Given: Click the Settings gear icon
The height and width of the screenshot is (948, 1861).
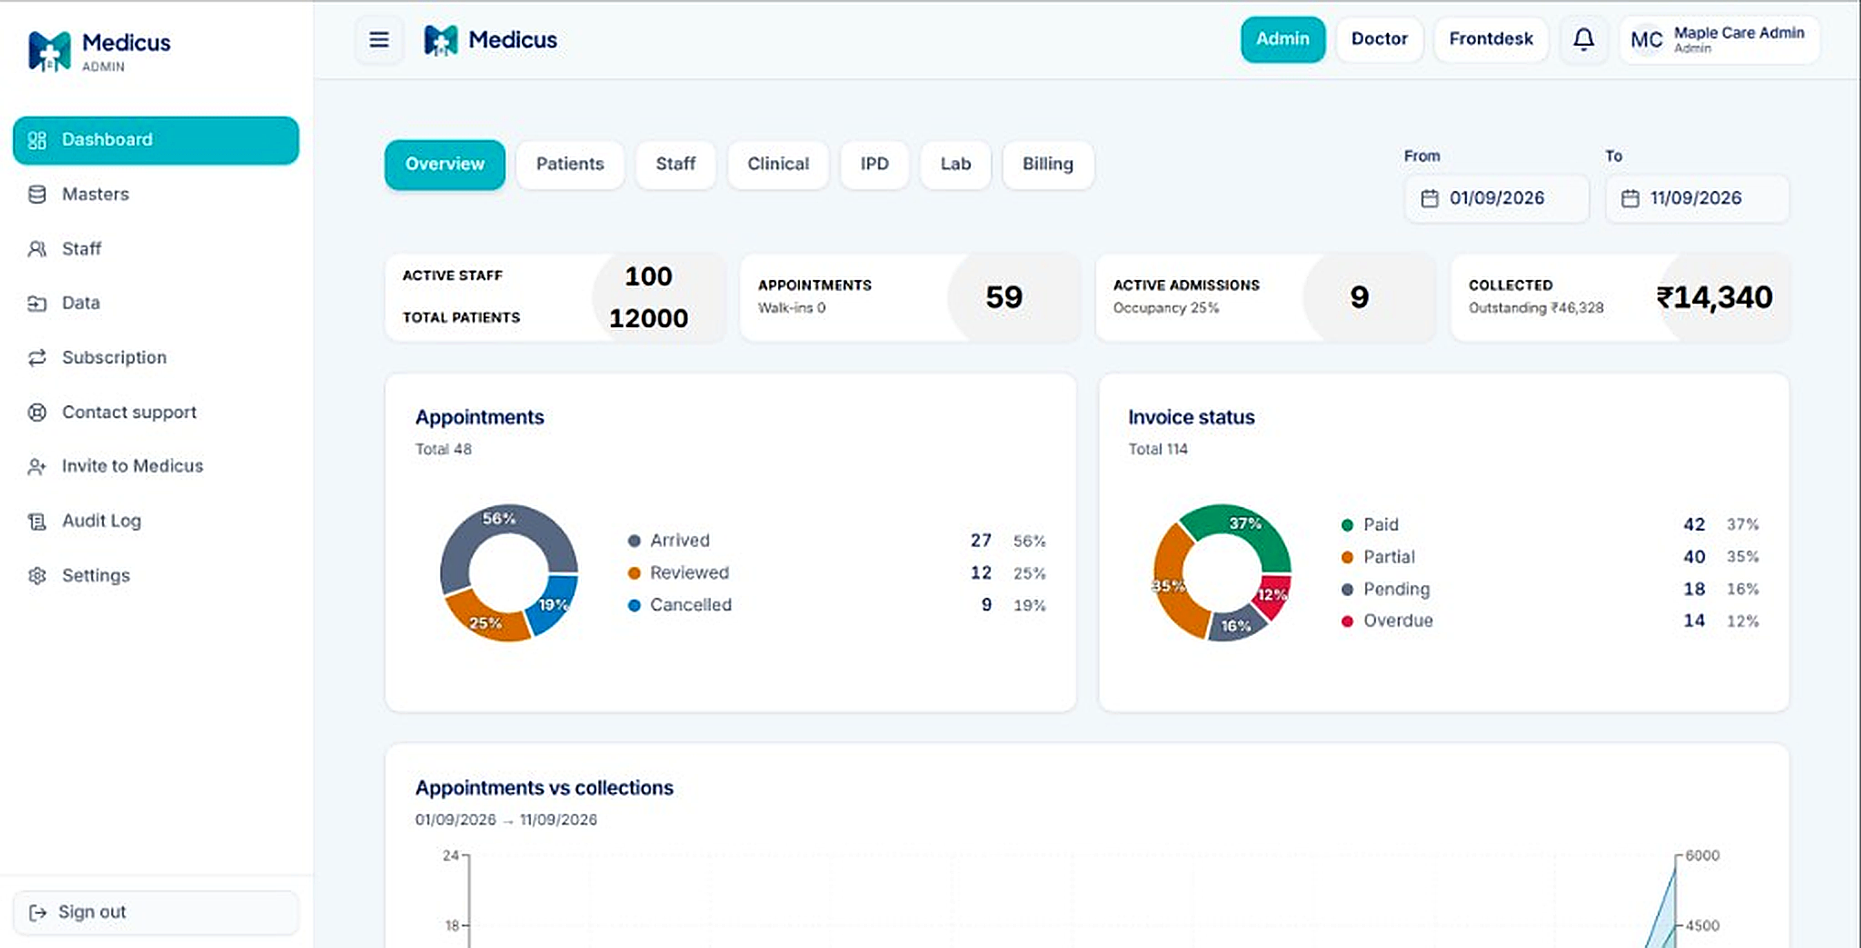Looking at the screenshot, I should [x=37, y=576].
